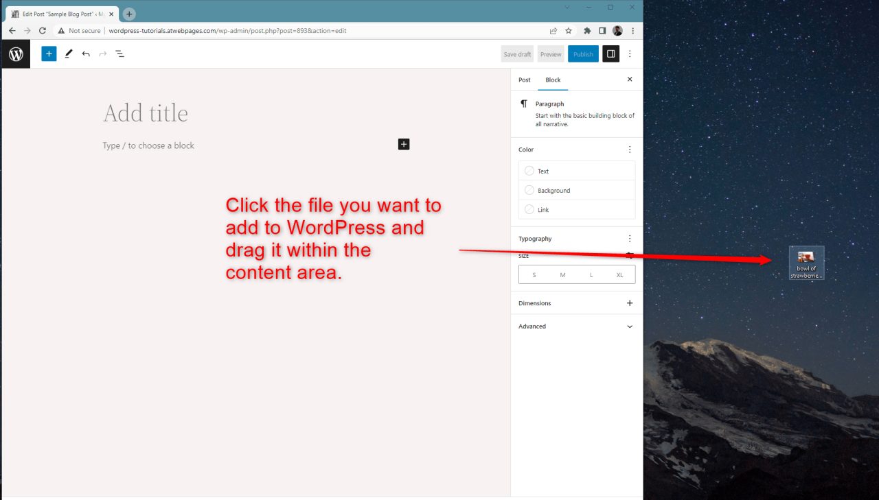Switch to the Block tab
This screenshot has width=879, height=500.
click(552, 80)
